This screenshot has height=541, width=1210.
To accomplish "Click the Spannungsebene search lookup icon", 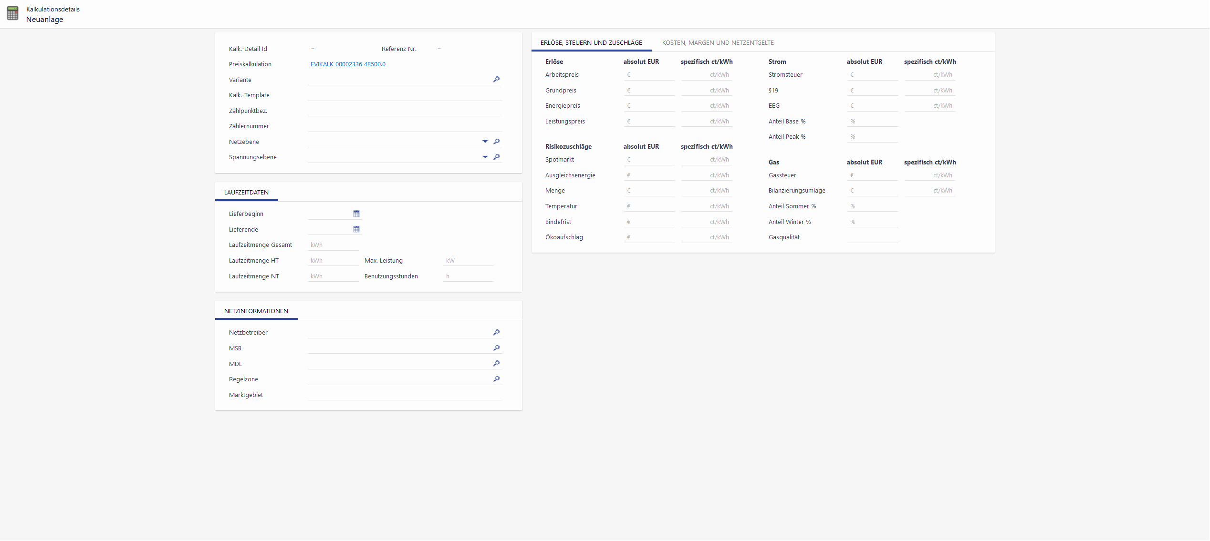I will pyautogui.click(x=496, y=157).
